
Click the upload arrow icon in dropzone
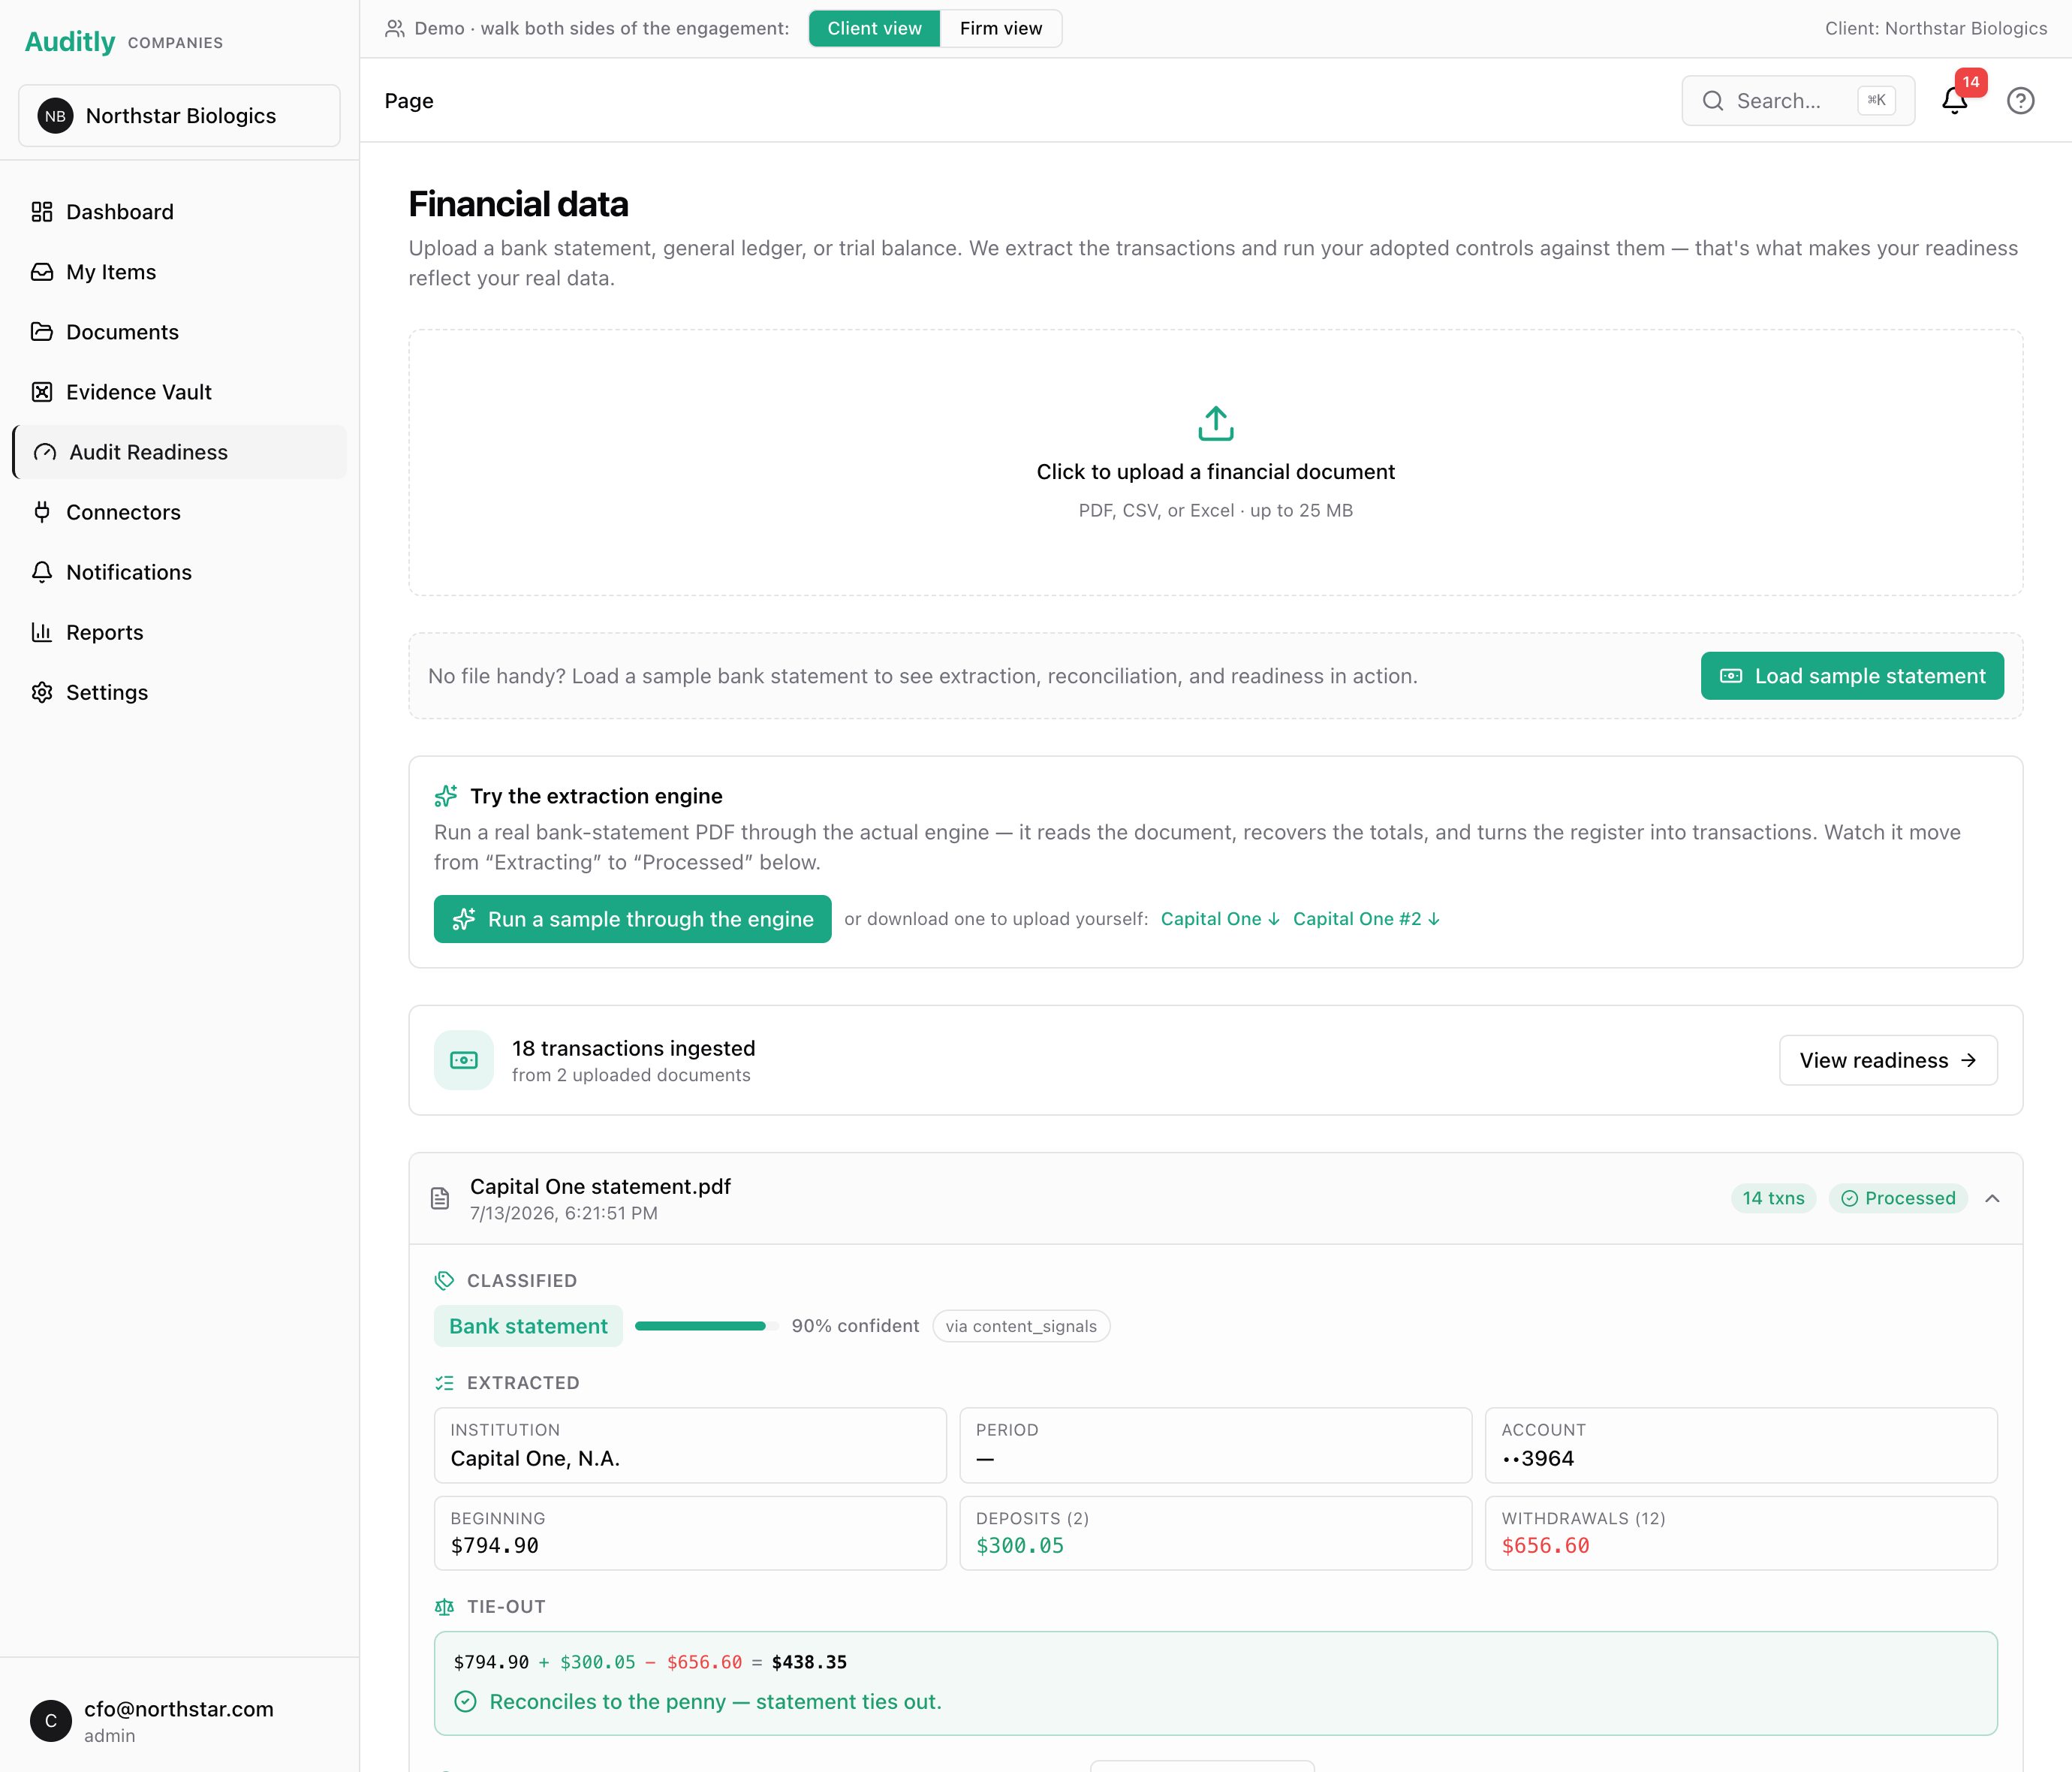click(x=1215, y=423)
